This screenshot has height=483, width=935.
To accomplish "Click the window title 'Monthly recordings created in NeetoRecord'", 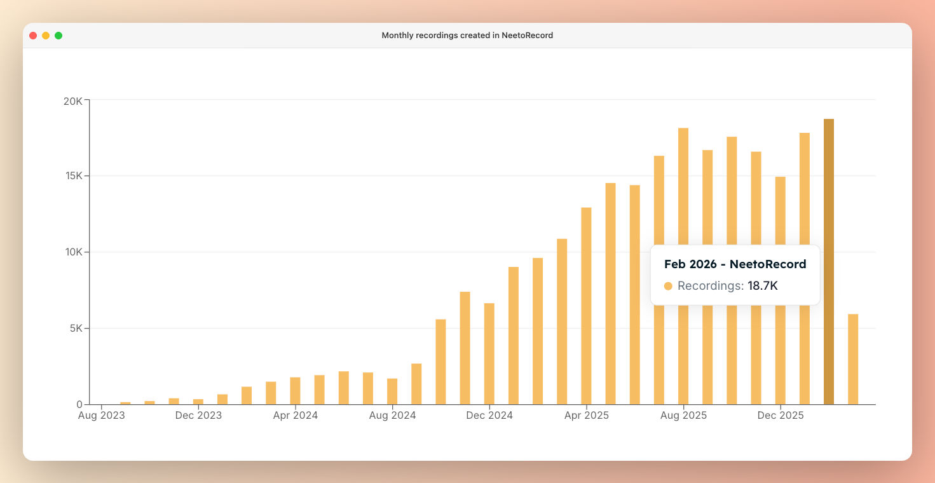I will click(x=467, y=36).
